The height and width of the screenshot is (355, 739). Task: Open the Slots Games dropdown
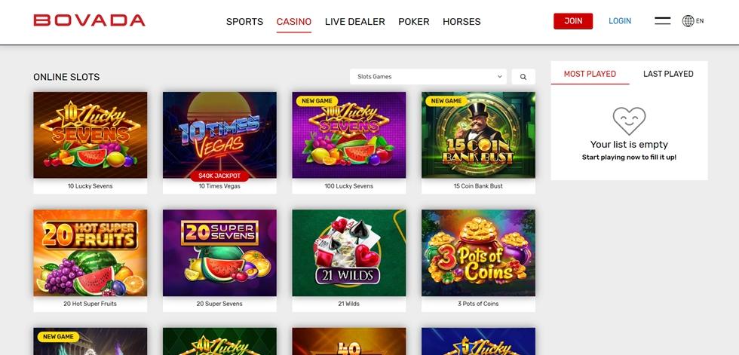pos(428,77)
